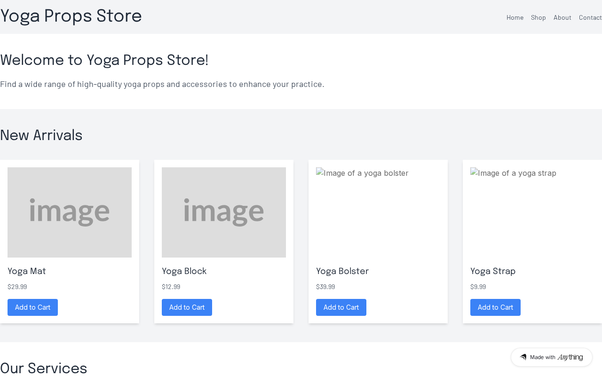Click the New Arrivals section heading
The height and width of the screenshot is (376, 602).
pos(41,135)
